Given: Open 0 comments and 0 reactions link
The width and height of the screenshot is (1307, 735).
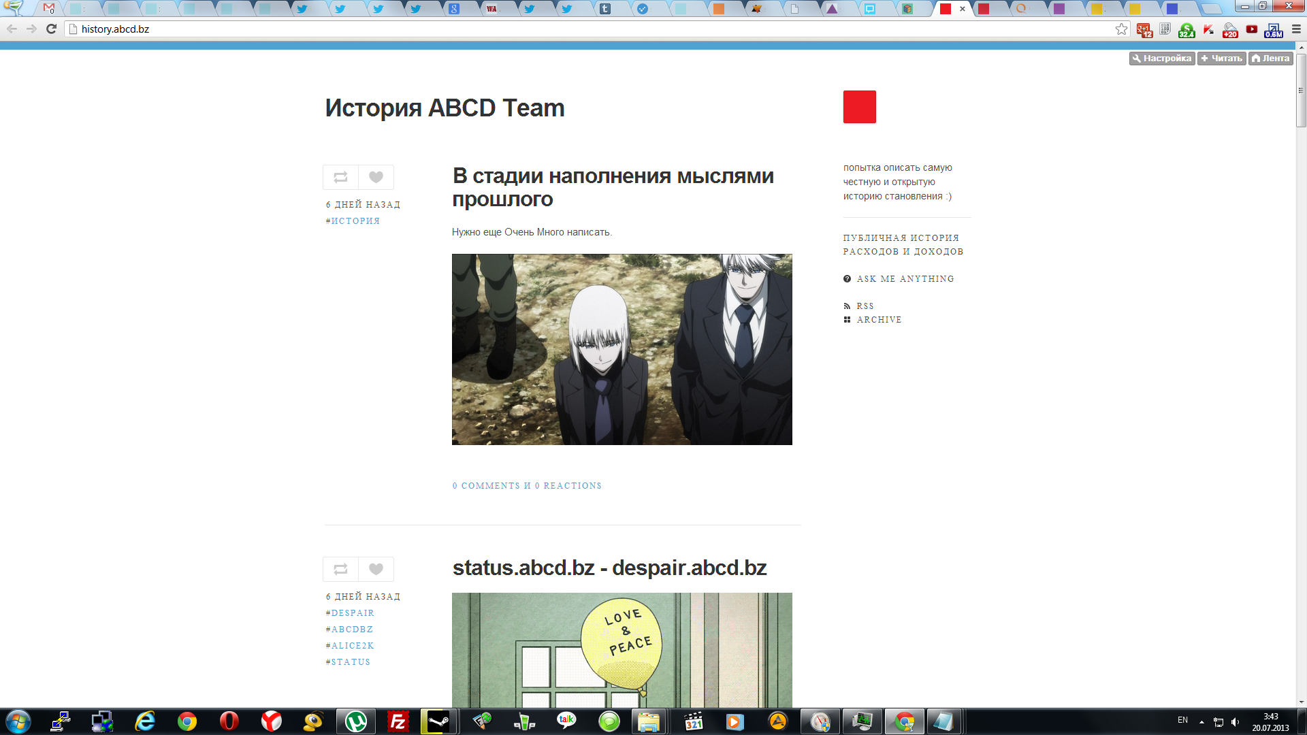Looking at the screenshot, I should click(x=527, y=486).
